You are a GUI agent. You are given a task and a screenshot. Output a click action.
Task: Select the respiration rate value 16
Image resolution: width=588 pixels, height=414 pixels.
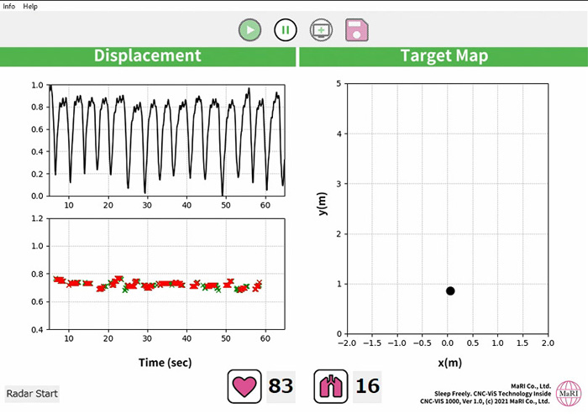(x=367, y=386)
